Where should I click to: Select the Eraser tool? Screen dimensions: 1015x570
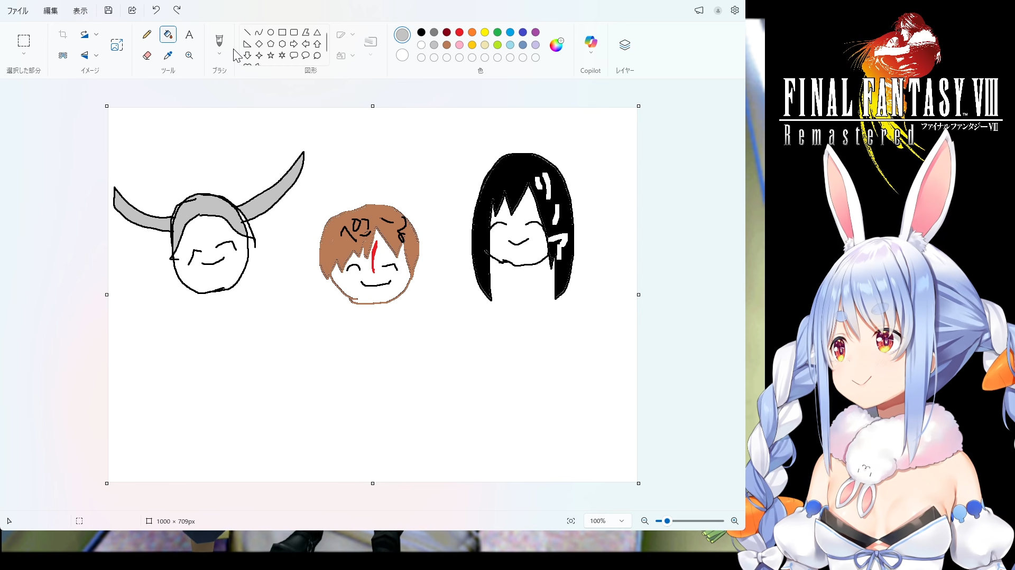(147, 55)
